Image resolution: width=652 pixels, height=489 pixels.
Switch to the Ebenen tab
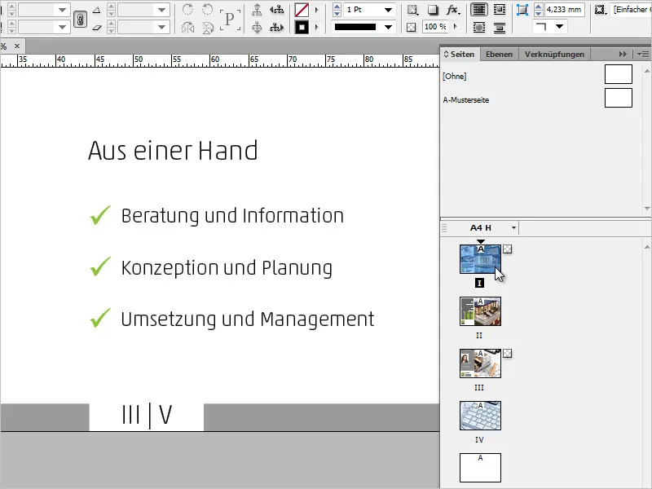point(499,54)
